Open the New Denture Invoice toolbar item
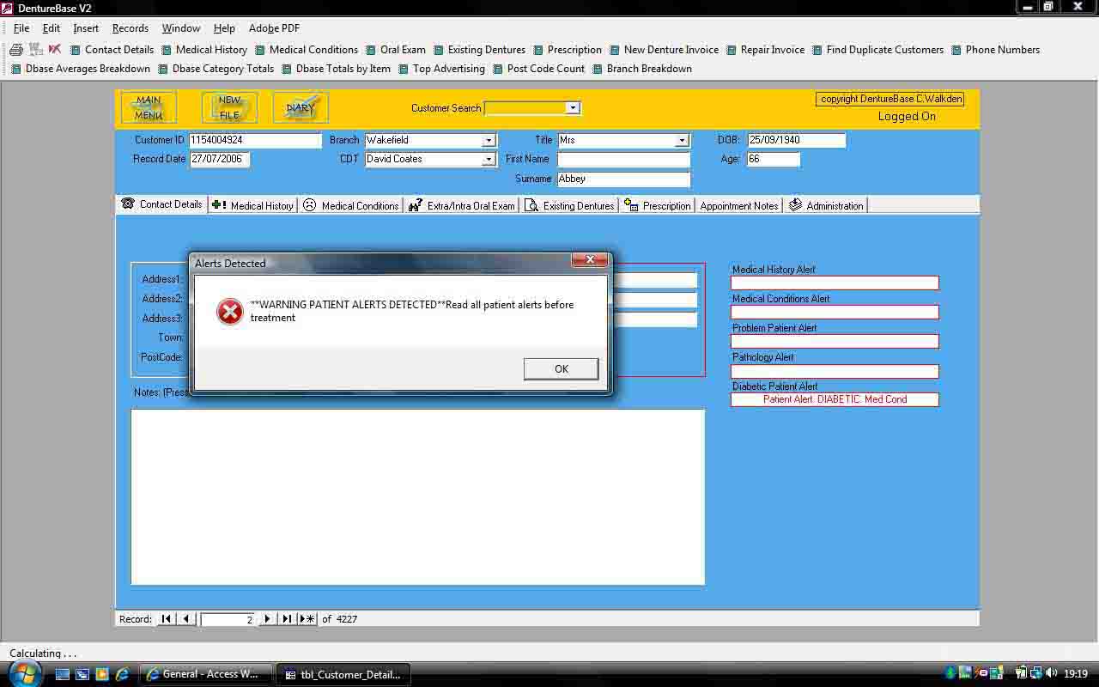This screenshot has width=1099, height=687. (x=665, y=50)
